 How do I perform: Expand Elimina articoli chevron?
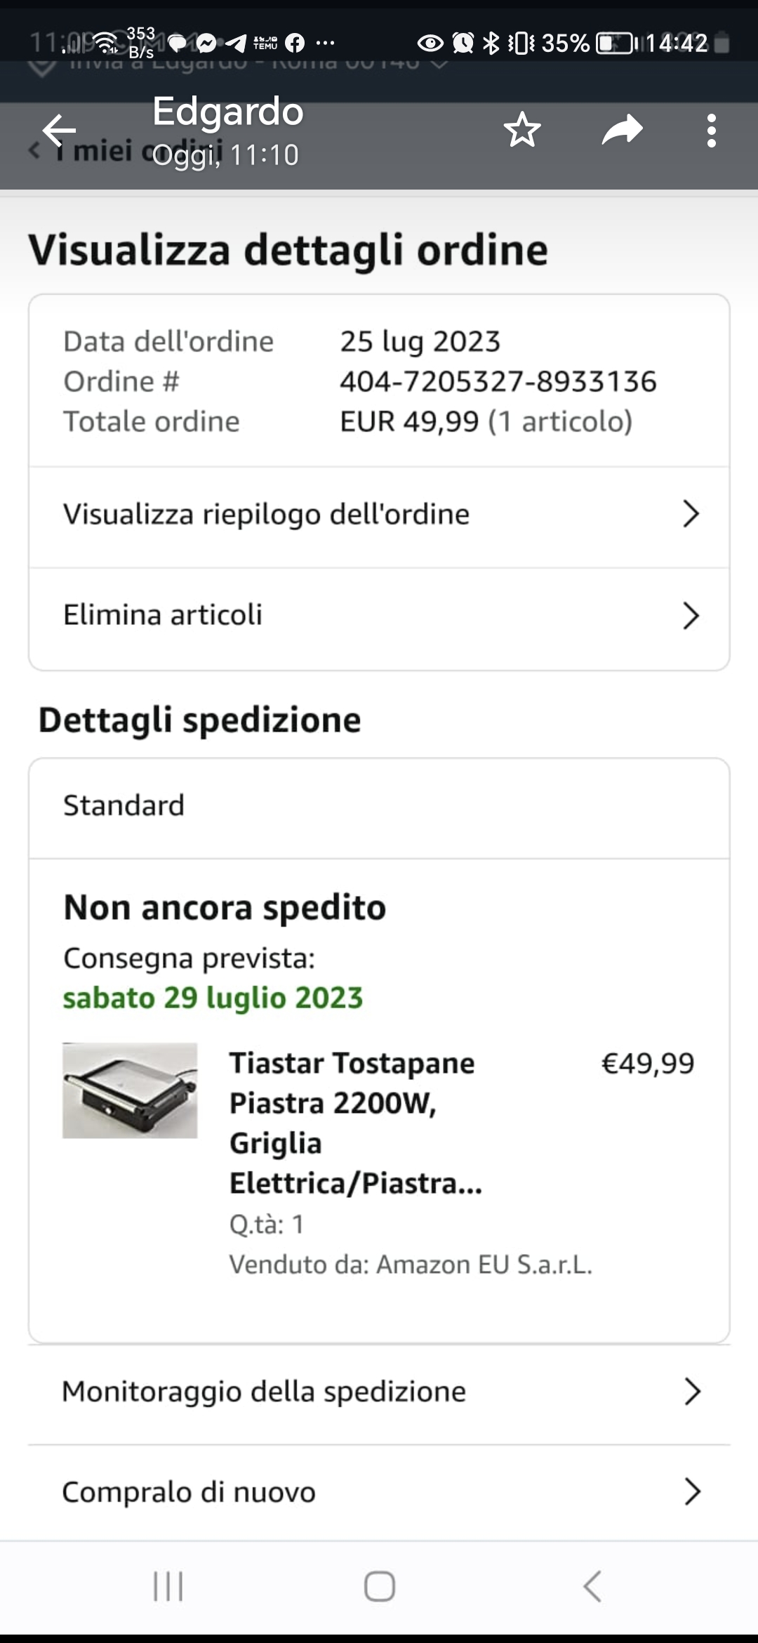click(x=691, y=616)
